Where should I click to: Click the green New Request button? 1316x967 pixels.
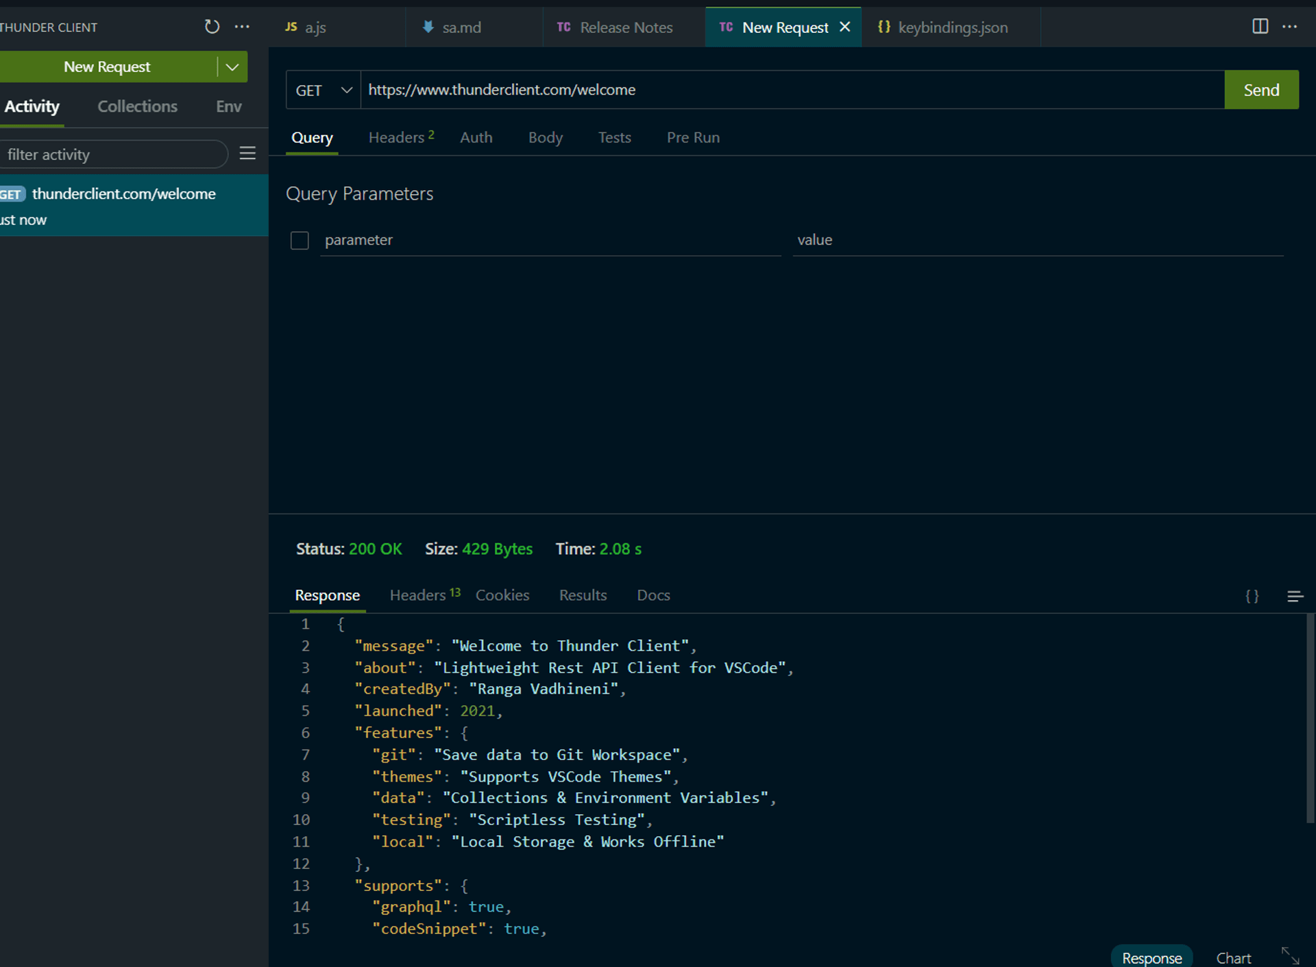click(x=108, y=67)
